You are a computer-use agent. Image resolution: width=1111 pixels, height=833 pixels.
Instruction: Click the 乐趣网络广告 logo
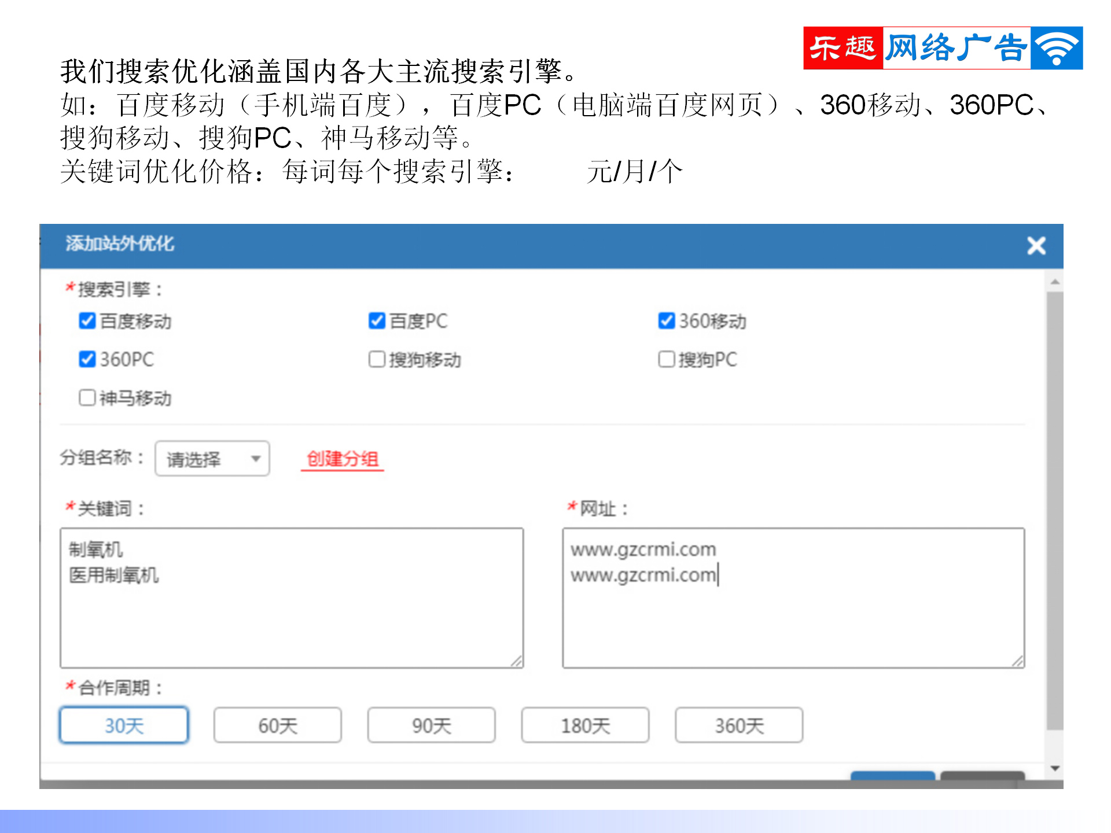(x=943, y=48)
